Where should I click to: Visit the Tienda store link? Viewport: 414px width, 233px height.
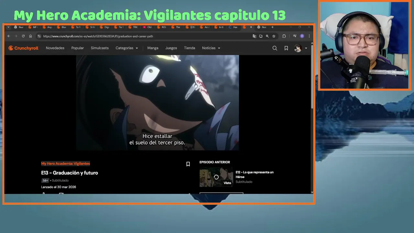pyautogui.click(x=190, y=48)
